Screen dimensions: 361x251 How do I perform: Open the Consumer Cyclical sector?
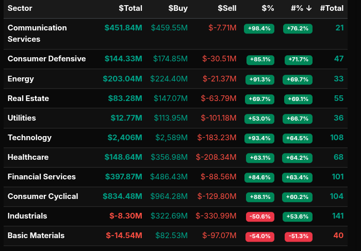(x=43, y=196)
